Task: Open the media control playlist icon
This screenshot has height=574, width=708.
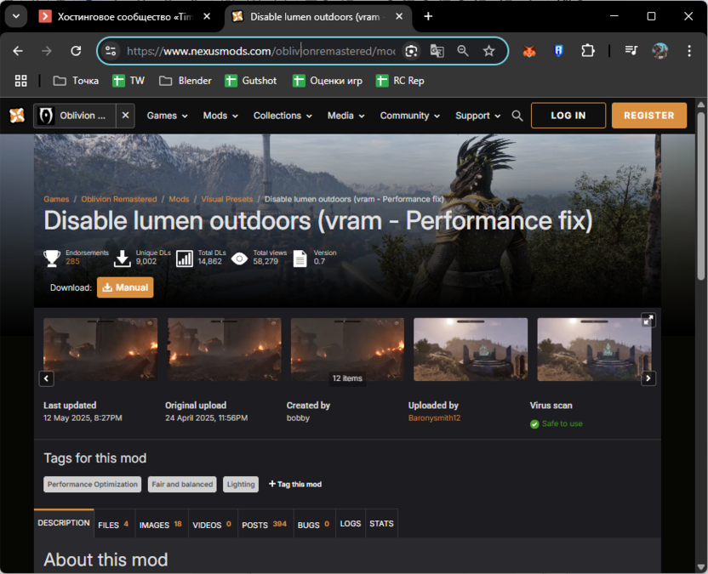Action: (631, 50)
